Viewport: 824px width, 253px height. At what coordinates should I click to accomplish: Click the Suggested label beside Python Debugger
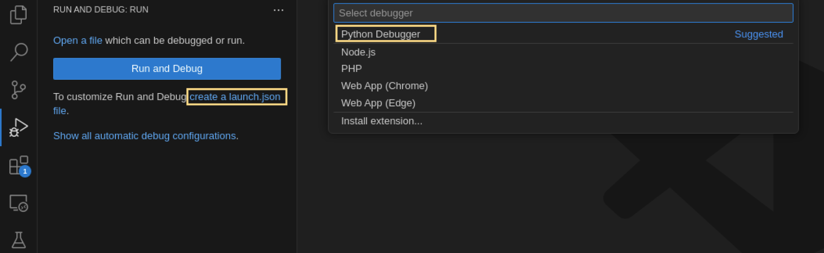(x=758, y=34)
